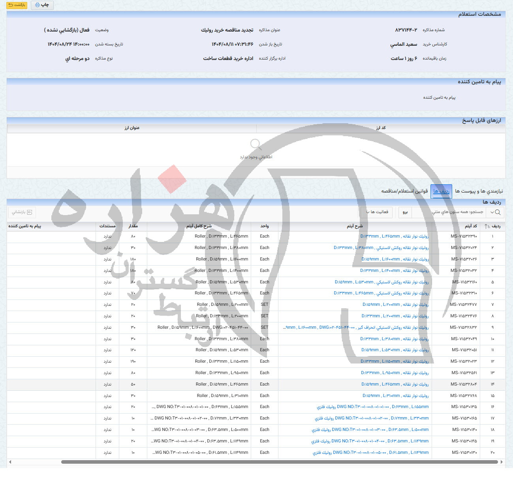
Task: Click the شرح کامل آیتم column header
Action: 199,226
